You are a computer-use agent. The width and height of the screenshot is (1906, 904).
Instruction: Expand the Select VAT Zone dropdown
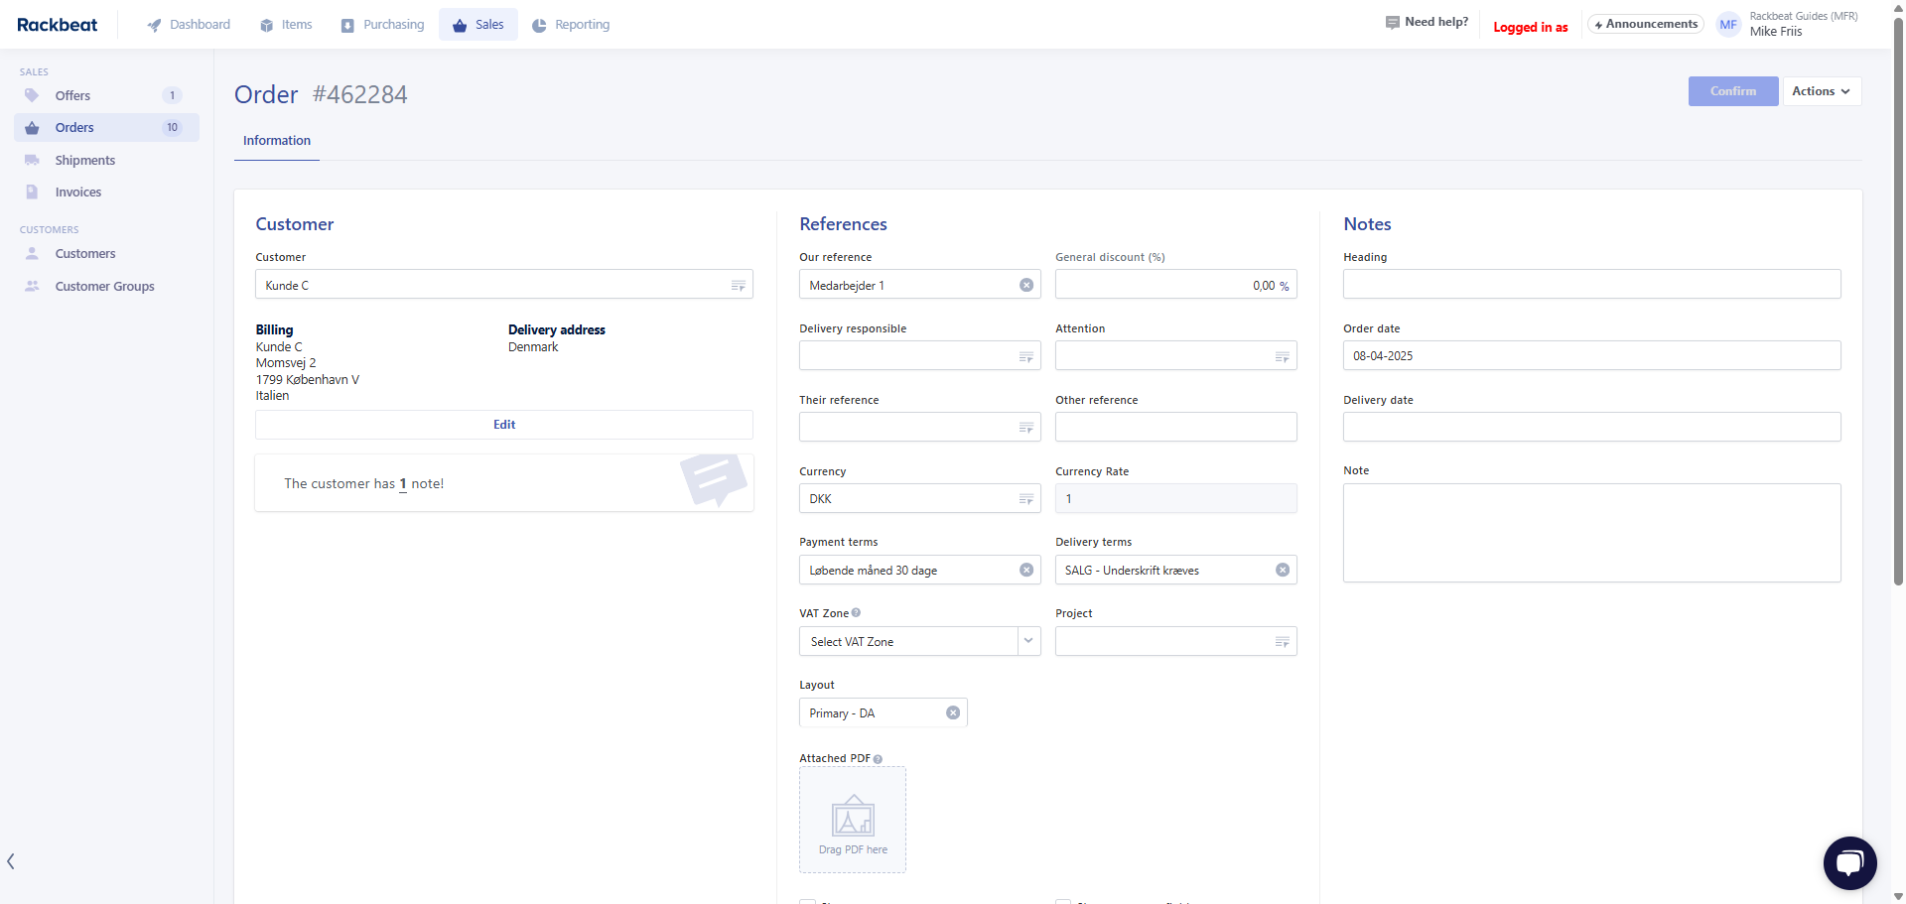pyautogui.click(x=1028, y=641)
